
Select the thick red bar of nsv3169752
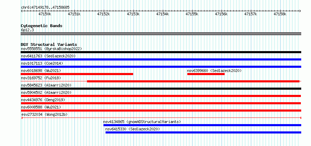(193, 81)
